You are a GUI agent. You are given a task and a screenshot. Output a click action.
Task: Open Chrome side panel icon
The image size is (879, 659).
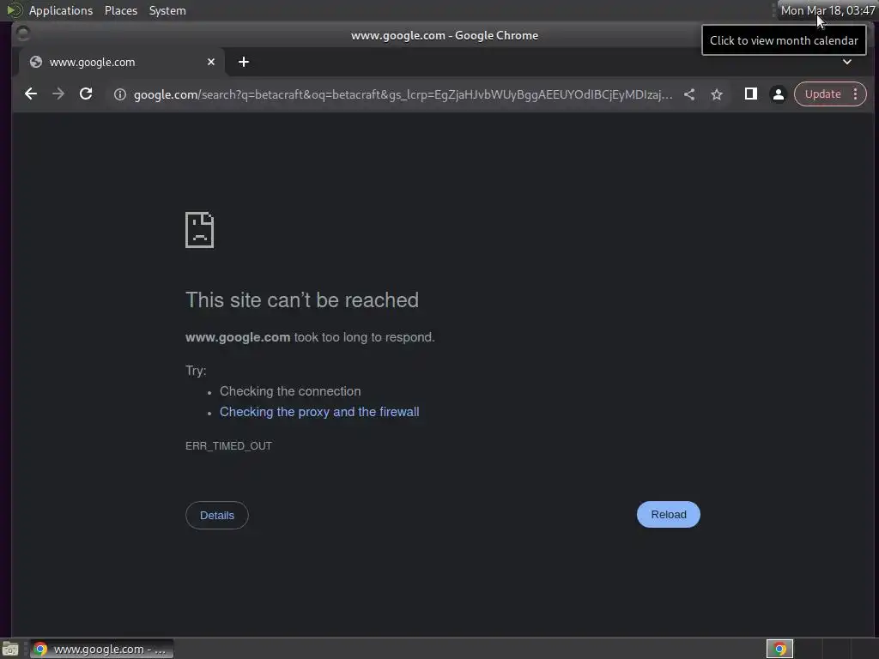[750, 94]
